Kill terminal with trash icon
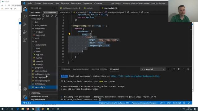Image resolution: width=198 pixels, height=111 pixels. click(179, 69)
